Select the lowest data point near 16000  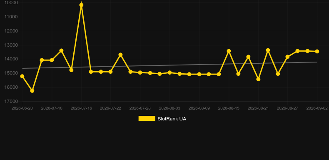[32, 91]
